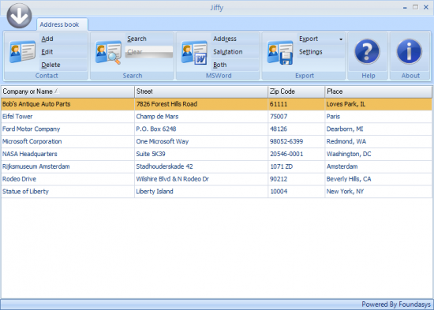Click zip code 48126

coord(297,129)
